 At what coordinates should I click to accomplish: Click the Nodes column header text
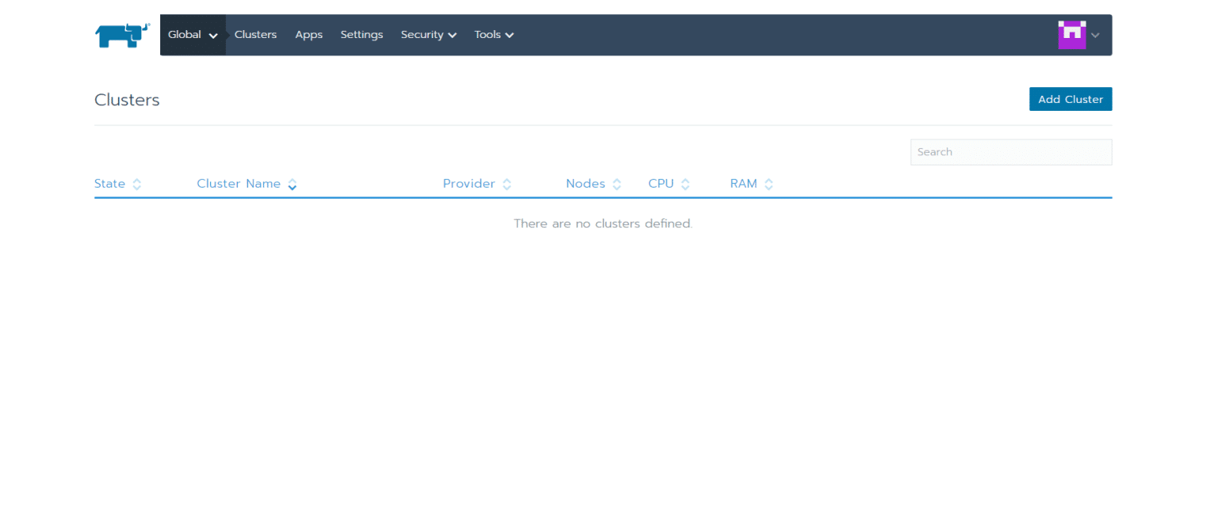pyautogui.click(x=585, y=184)
